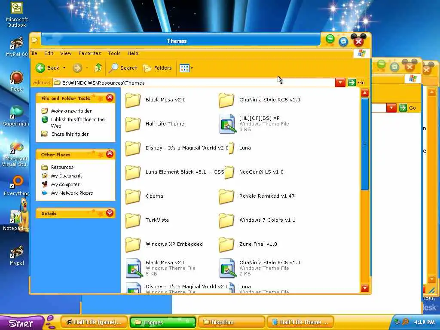Select the Disney - It's a Magical World folder
440x330 pixels.
[177, 148]
